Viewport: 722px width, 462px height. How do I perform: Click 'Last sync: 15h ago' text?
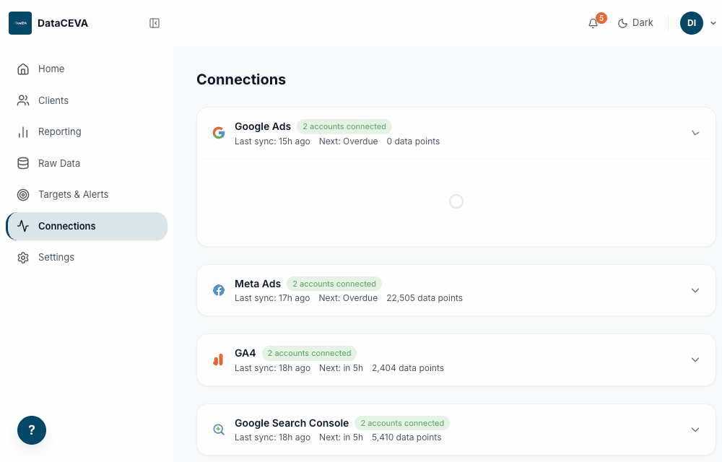click(273, 141)
